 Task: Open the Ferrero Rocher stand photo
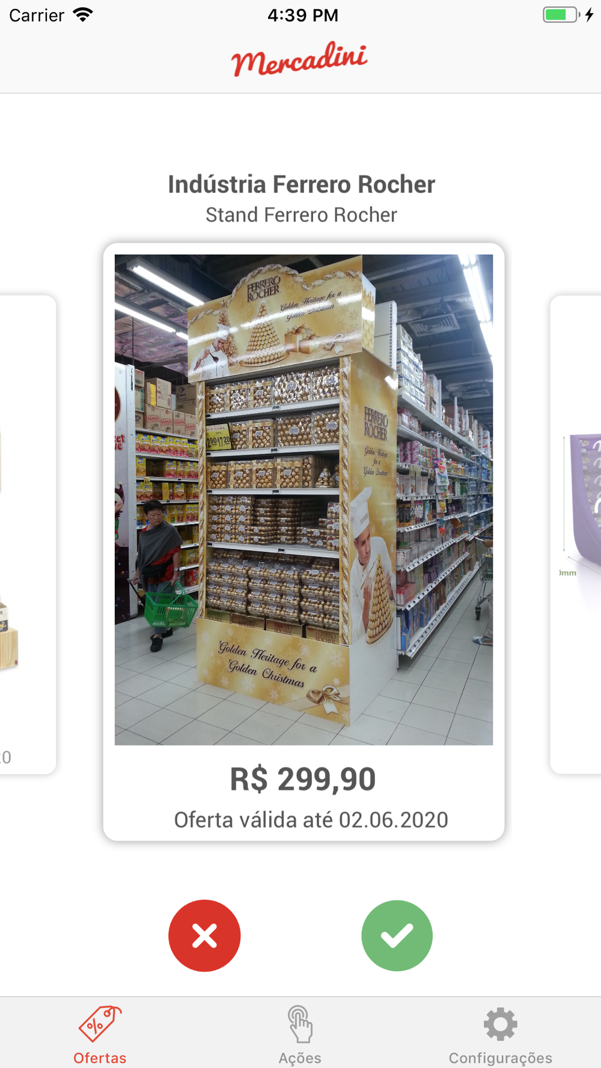pyautogui.click(x=304, y=500)
